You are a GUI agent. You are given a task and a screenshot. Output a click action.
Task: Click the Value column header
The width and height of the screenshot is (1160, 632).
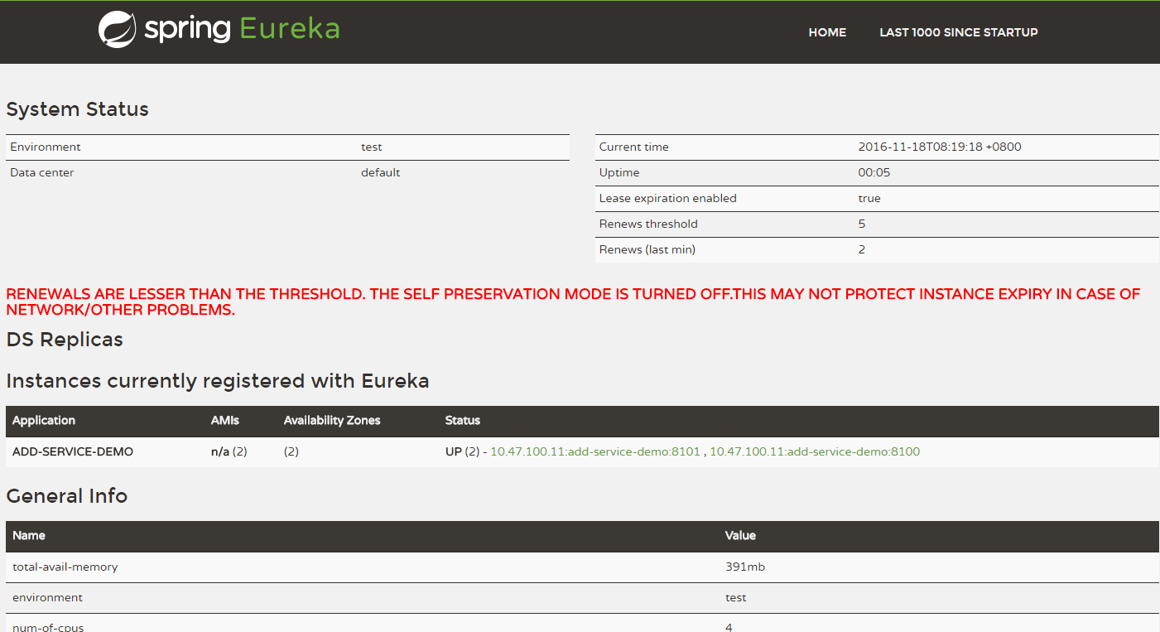(x=740, y=535)
